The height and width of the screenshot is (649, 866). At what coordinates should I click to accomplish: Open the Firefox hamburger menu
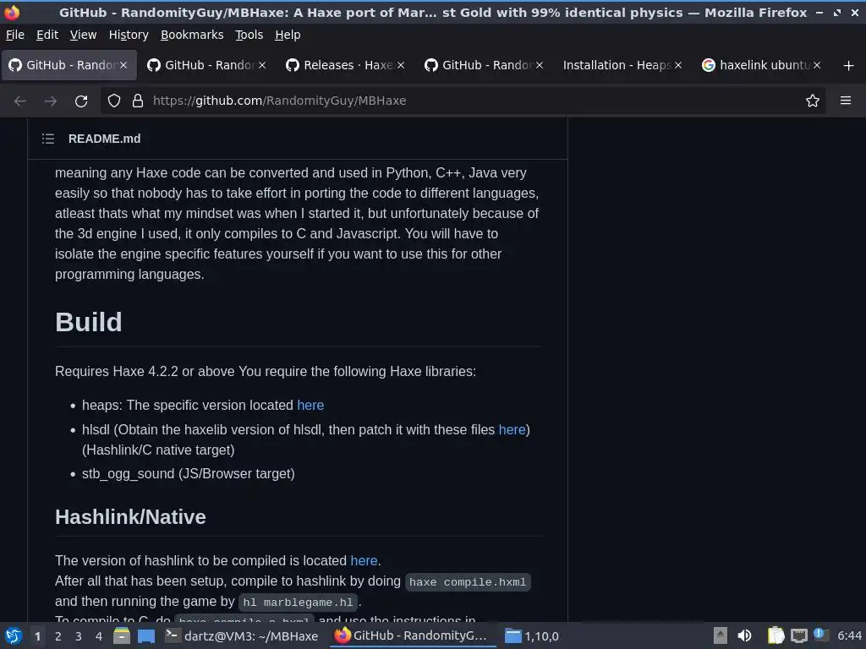click(846, 101)
